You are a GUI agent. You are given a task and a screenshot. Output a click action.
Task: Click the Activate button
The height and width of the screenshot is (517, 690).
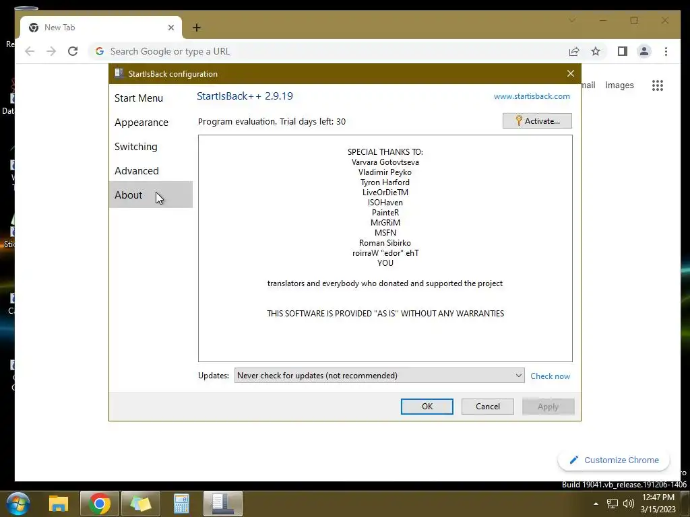coord(537,121)
